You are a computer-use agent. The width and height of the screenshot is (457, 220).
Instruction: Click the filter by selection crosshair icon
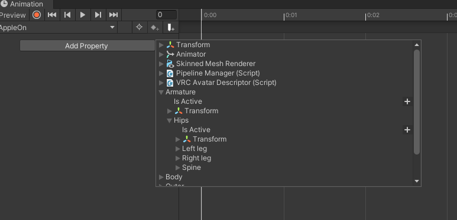click(140, 27)
